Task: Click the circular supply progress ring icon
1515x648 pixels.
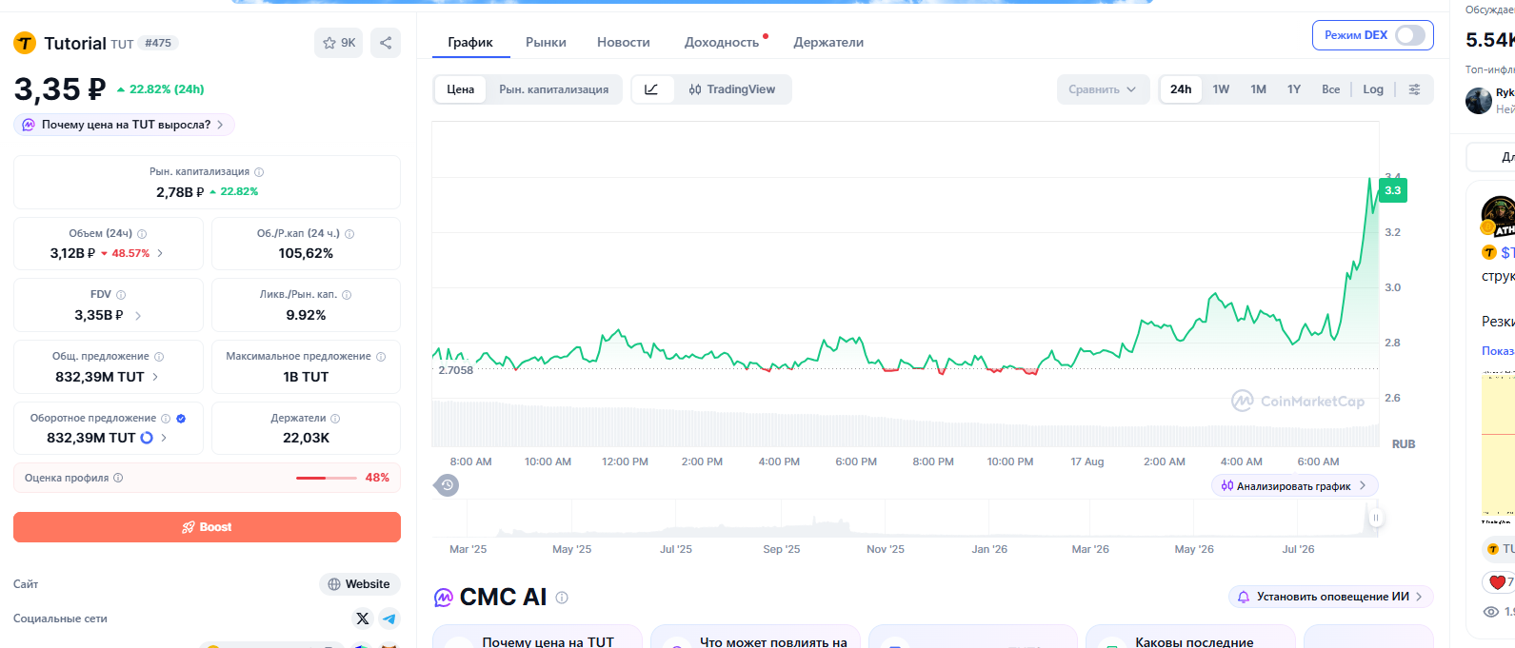Action: pos(147,438)
